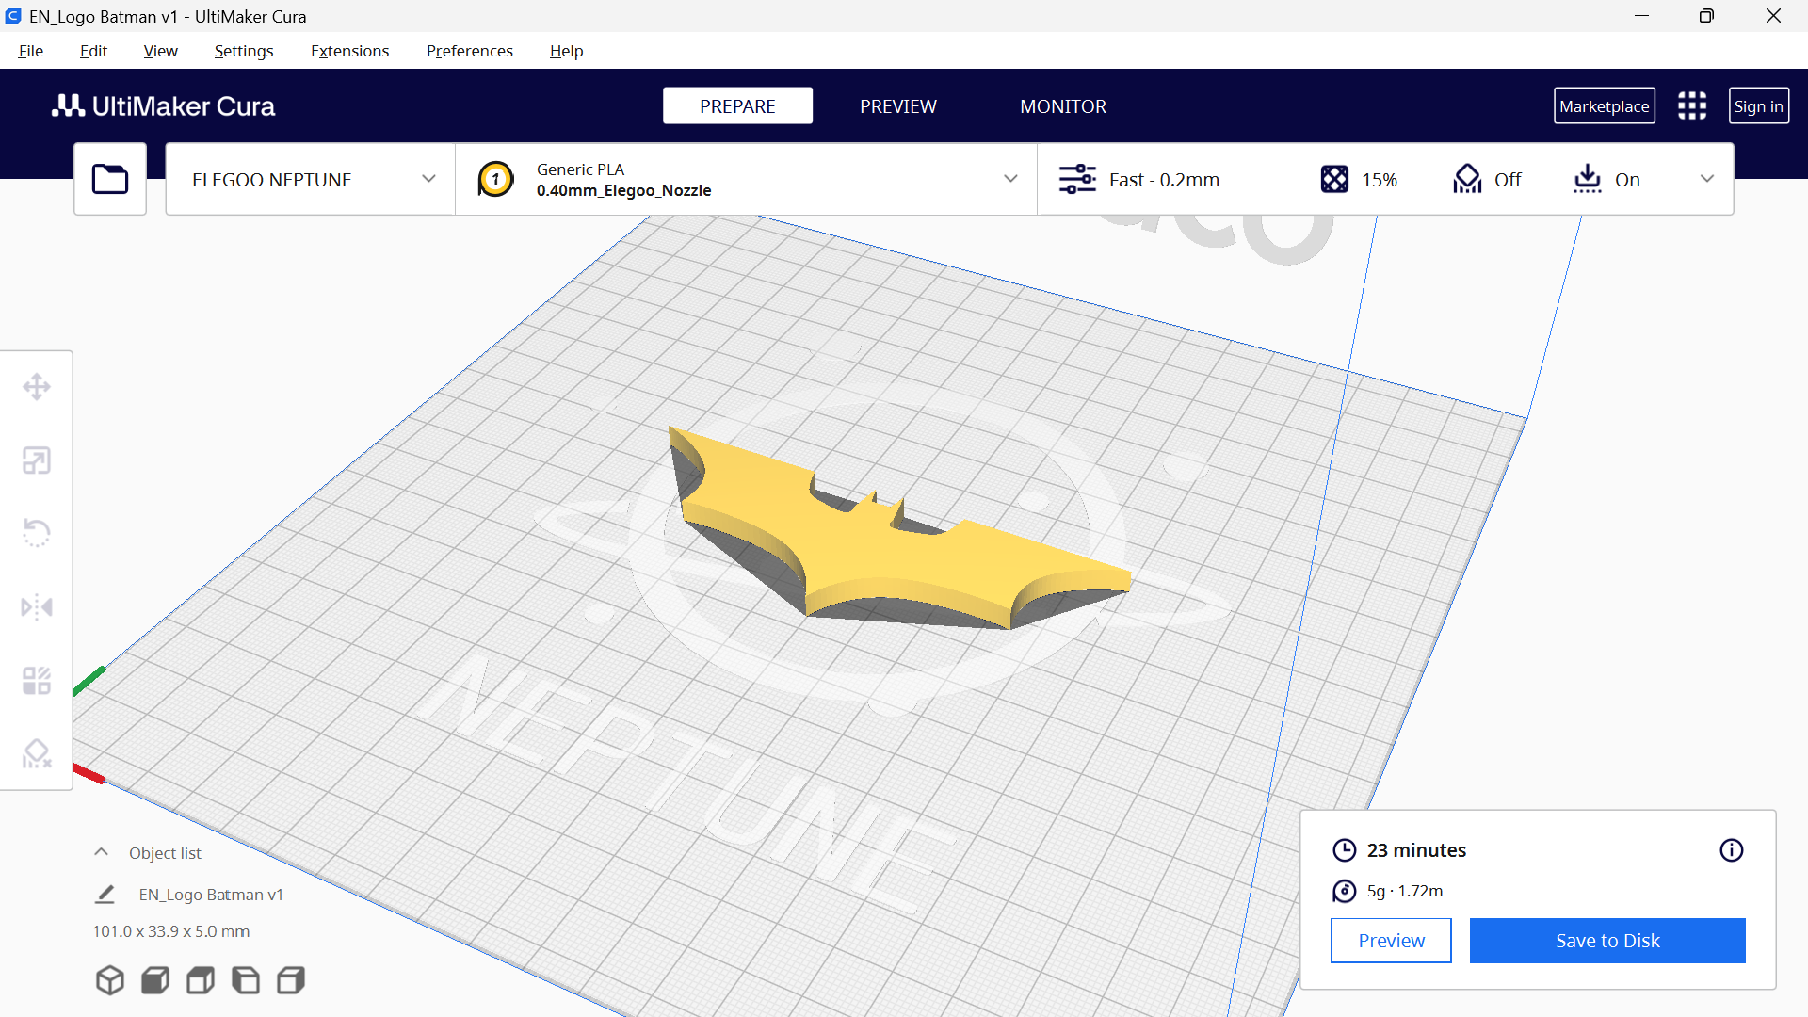The height and width of the screenshot is (1017, 1808).
Task: Select the Scale tool
Action: 37,460
